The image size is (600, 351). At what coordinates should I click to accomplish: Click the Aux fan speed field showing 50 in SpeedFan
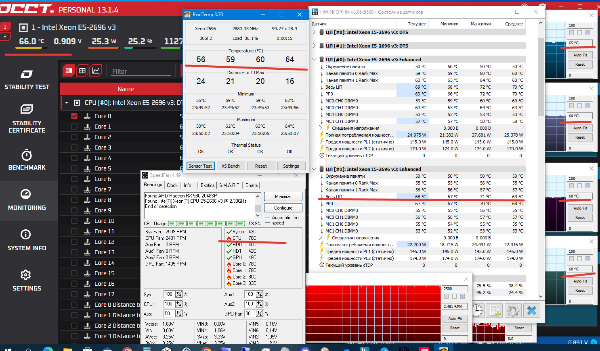169,314
